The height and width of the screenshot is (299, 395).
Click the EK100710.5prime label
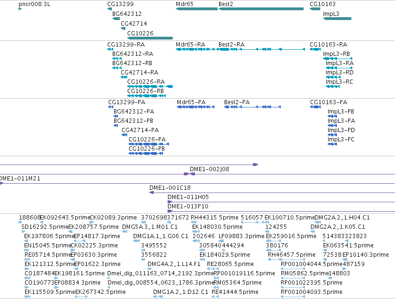click(290, 218)
